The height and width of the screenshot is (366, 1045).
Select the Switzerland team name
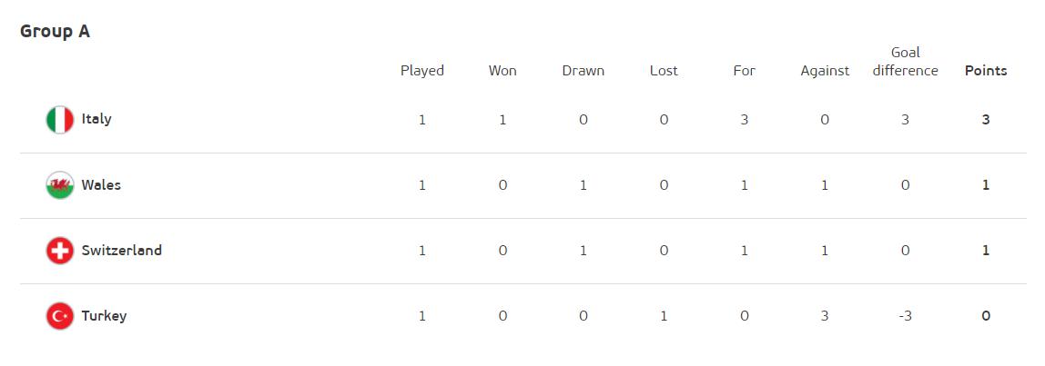click(122, 251)
